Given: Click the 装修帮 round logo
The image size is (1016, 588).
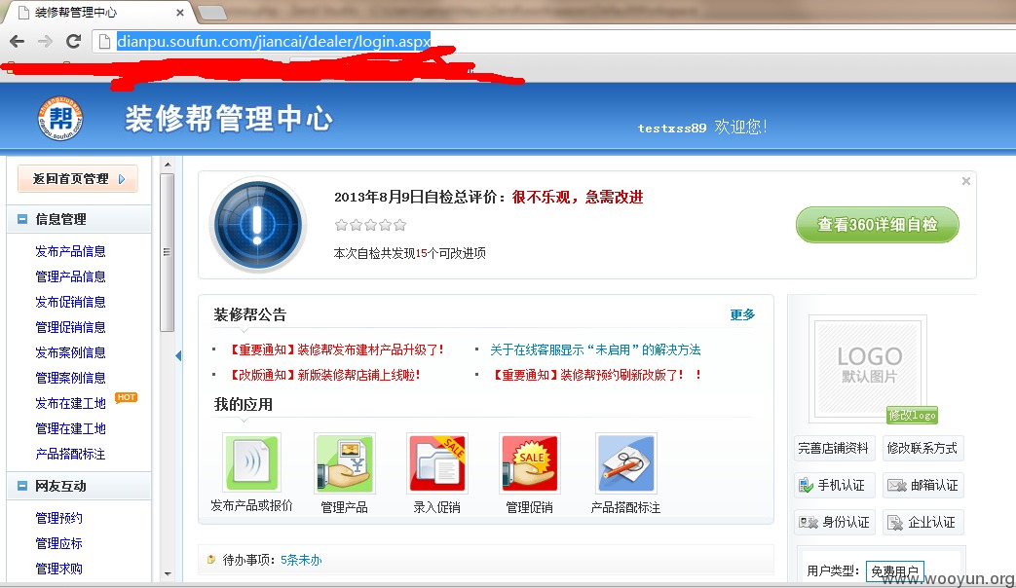Looking at the screenshot, I should pos(60,119).
